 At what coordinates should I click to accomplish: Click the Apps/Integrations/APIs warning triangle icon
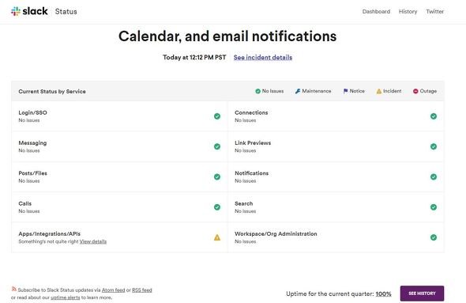coord(217,237)
